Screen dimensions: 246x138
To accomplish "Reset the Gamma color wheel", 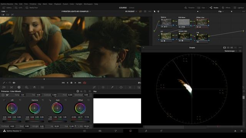I will click(x=43, y=100).
